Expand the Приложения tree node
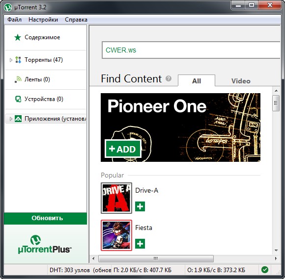 tap(11, 119)
